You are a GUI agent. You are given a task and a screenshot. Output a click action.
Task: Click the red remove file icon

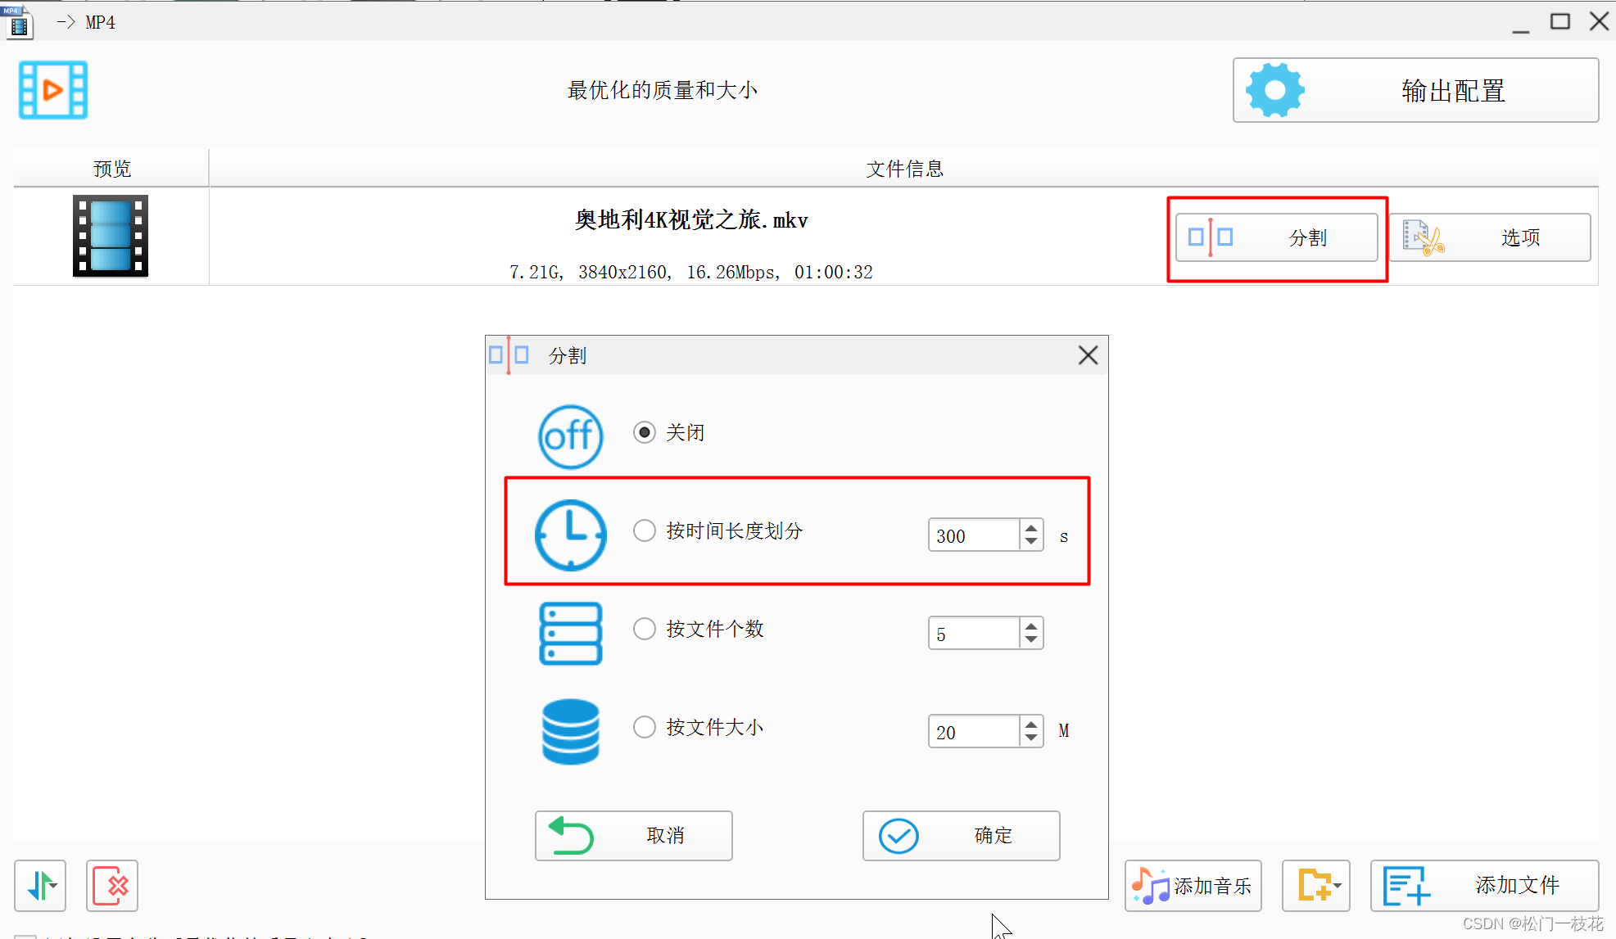pos(112,885)
